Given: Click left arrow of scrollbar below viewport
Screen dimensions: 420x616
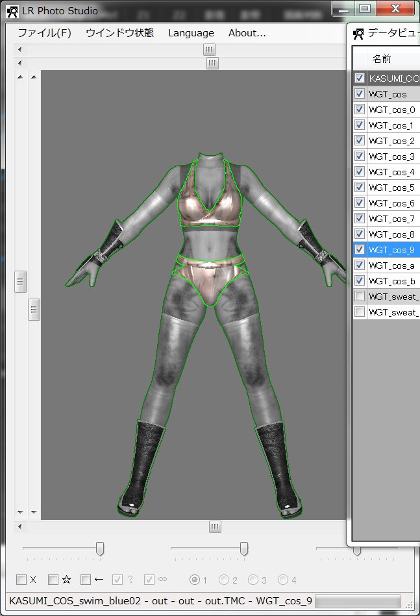Looking at the screenshot, I should click(19, 526).
